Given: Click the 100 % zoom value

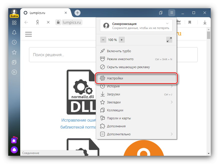Looking at the screenshot, I should click(112, 40).
